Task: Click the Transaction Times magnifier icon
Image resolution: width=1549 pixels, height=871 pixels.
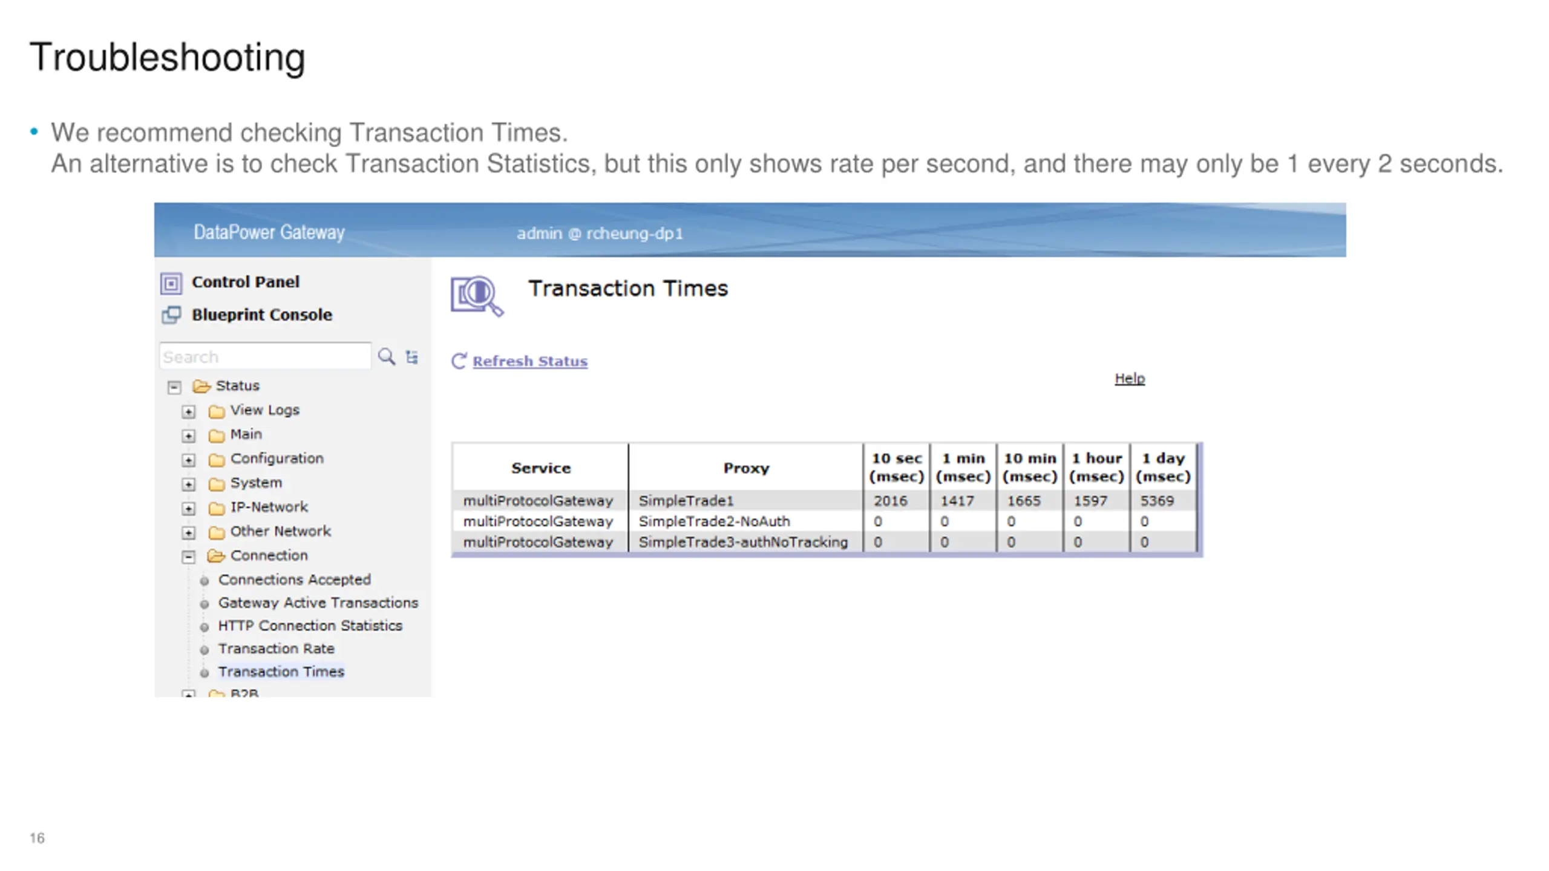Action: pyautogui.click(x=477, y=296)
